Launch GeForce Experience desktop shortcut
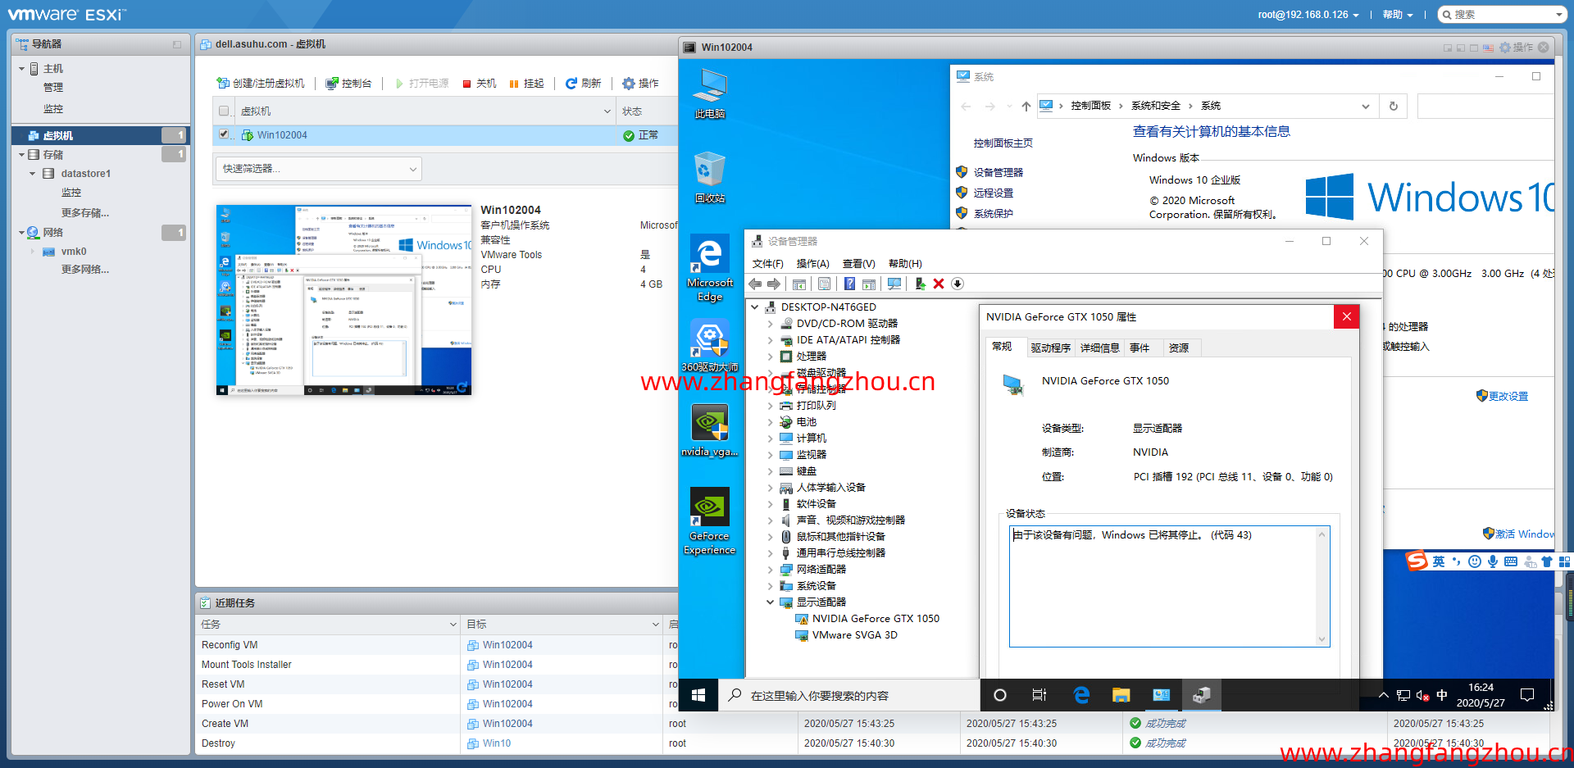This screenshot has width=1574, height=768. point(710,521)
